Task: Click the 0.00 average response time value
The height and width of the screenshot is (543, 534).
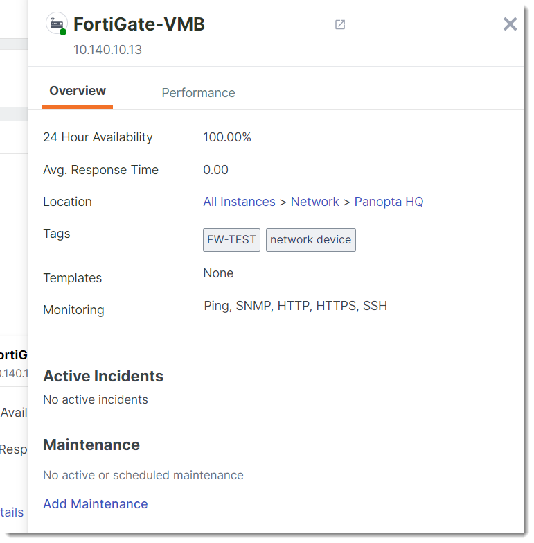Action: (215, 170)
